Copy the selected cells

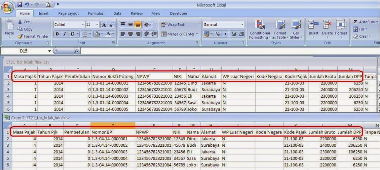coord(25,29)
